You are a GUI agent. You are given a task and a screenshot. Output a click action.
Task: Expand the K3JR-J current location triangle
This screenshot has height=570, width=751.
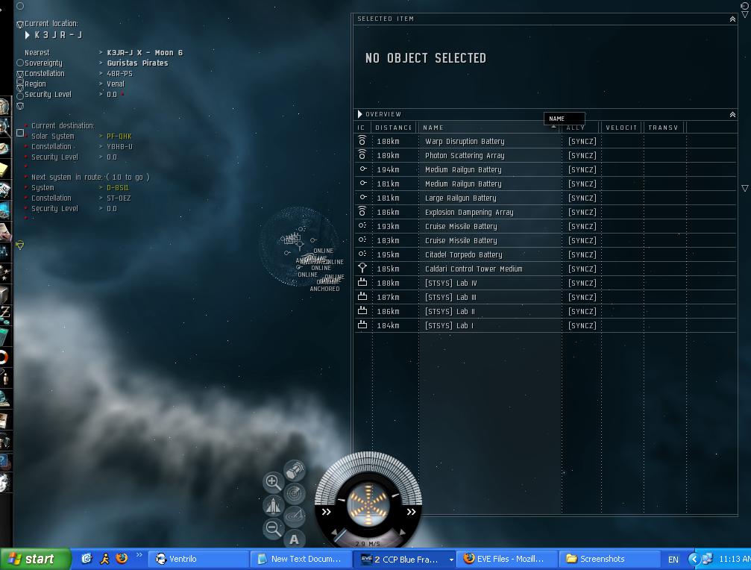click(x=28, y=35)
